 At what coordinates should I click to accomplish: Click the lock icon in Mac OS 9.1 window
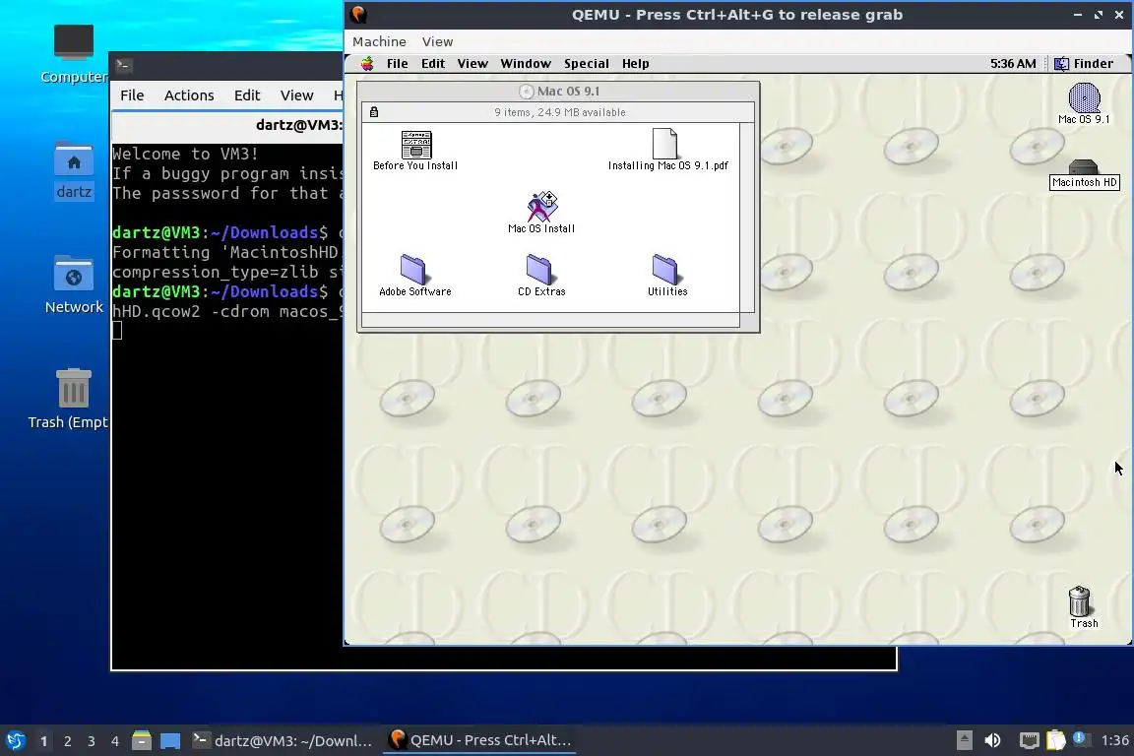coord(374,112)
